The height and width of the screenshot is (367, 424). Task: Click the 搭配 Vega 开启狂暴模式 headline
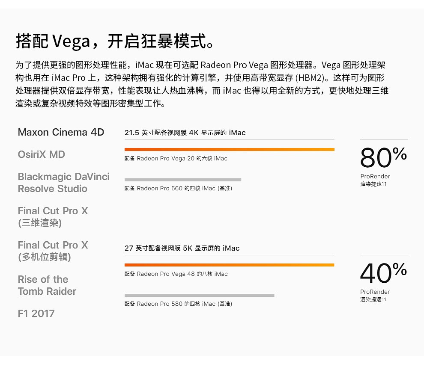[x=116, y=41]
